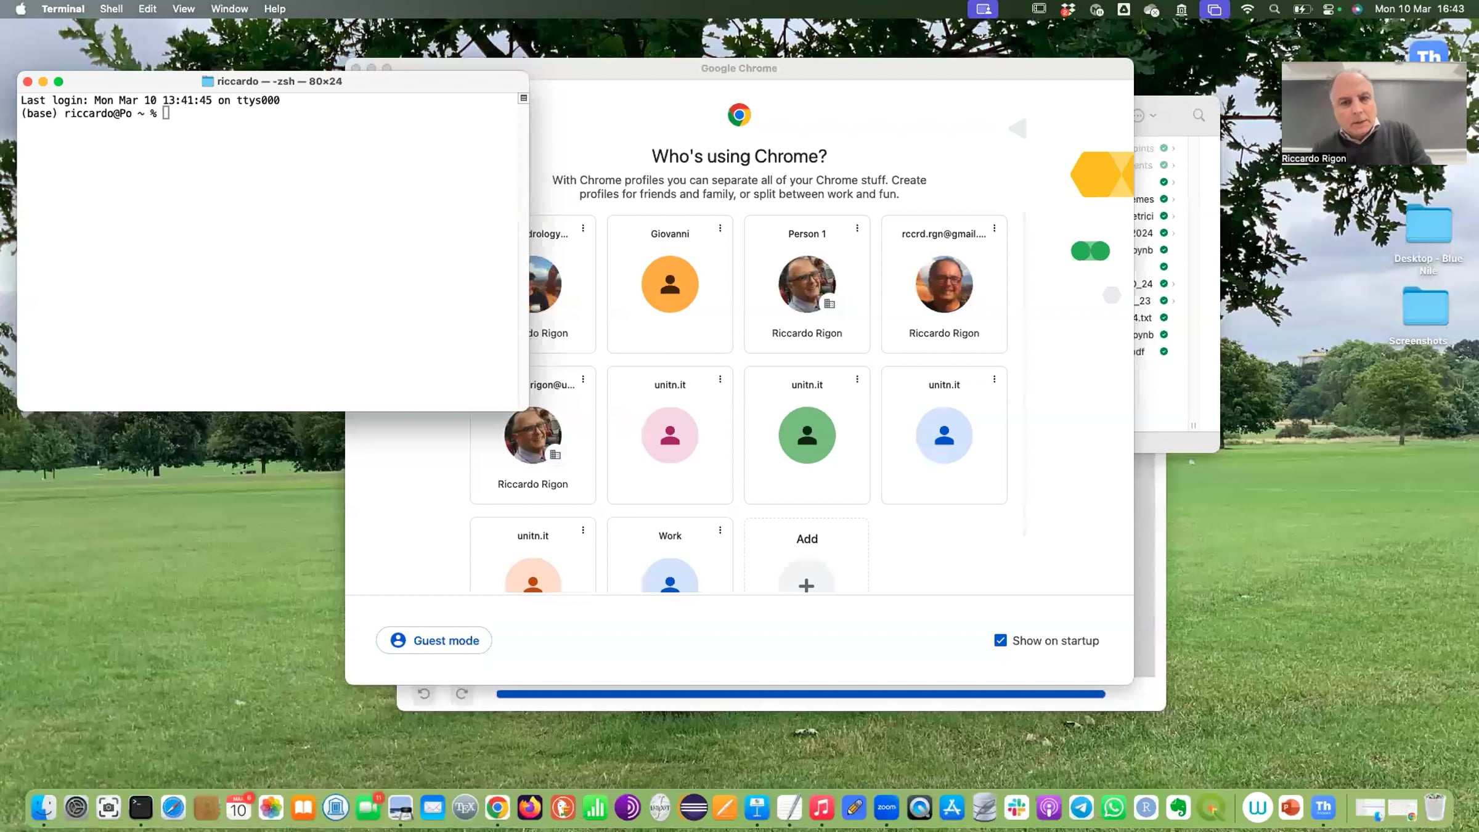The width and height of the screenshot is (1479, 832).
Task: Uncheck the Show on startup checkbox
Action: tap(1000, 640)
